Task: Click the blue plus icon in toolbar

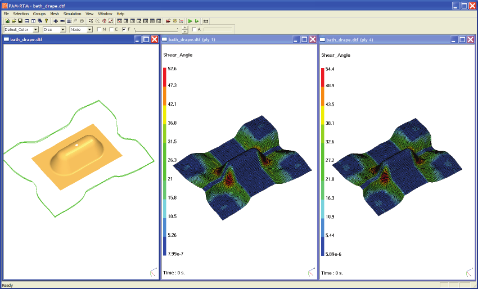Action: pyautogui.click(x=56, y=21)
